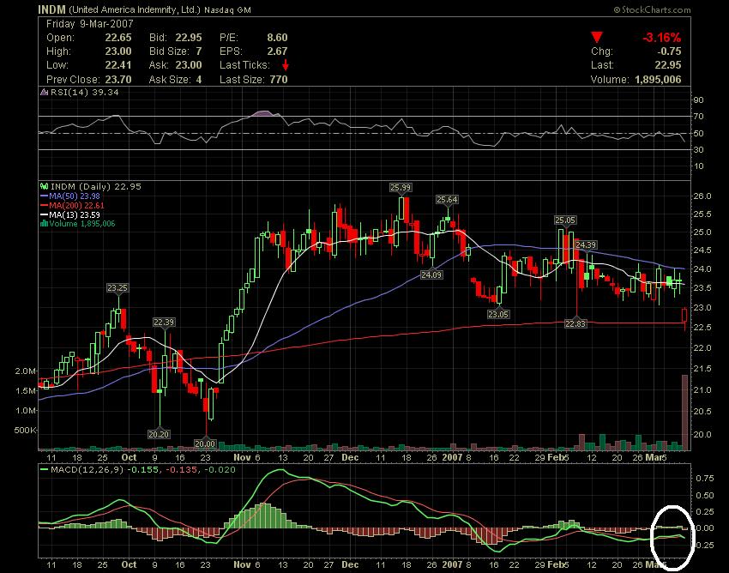Click the 25.05 price peak label
The height and width of the screenshot is (573, 729).
point(565,220)
